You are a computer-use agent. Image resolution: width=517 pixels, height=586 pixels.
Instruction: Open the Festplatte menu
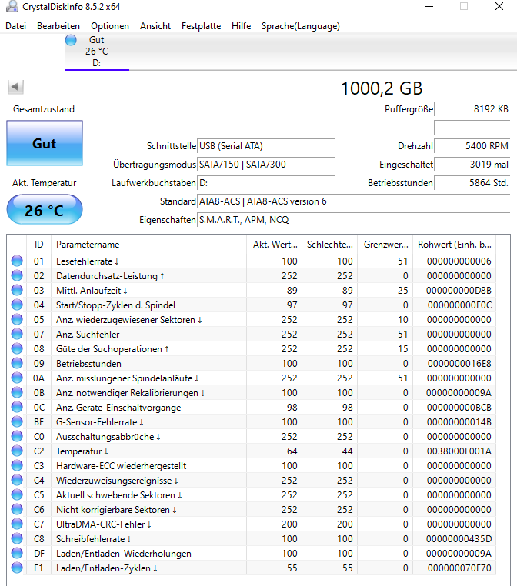[201, 26]
